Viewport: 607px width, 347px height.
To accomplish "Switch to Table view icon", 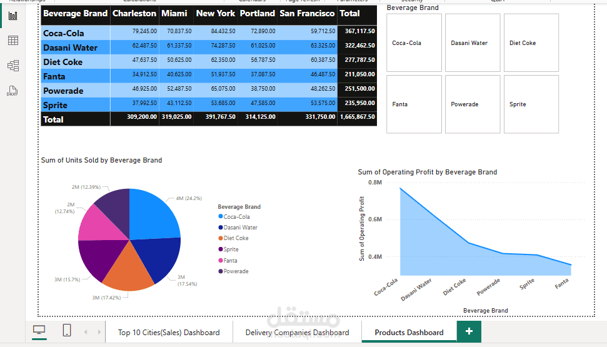I will 13,41.
